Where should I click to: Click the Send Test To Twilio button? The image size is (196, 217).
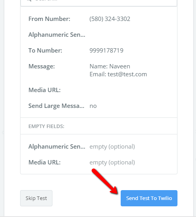149,198
